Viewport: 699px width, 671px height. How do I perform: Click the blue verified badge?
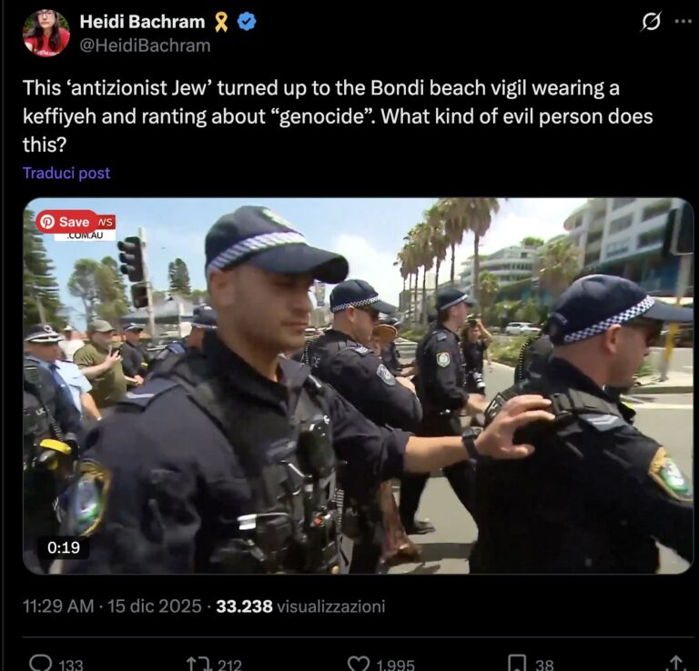pyautogui.click(x=247, y=22)
